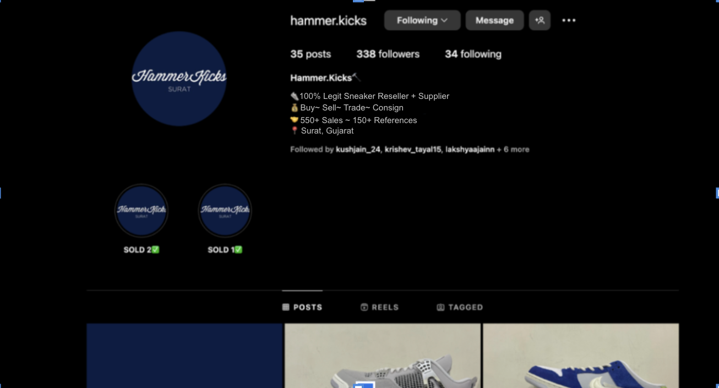Open the solid navy blue post
This screenshot has height=388, width=719.
[x=184, y=356]
